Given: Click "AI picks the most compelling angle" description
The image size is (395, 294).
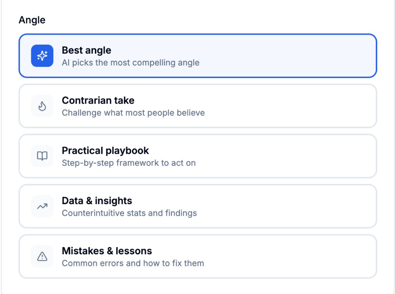Looking at the screenshot, I should pos(130,62).
